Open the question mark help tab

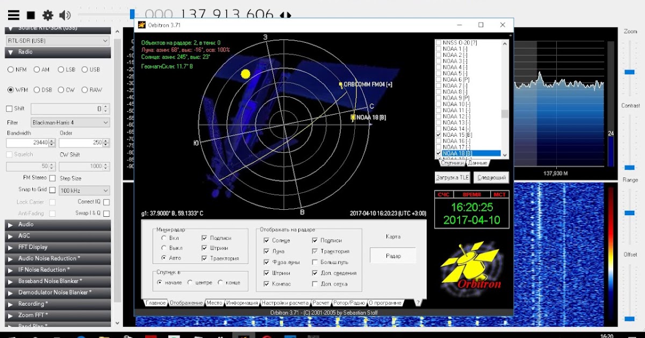418,303
